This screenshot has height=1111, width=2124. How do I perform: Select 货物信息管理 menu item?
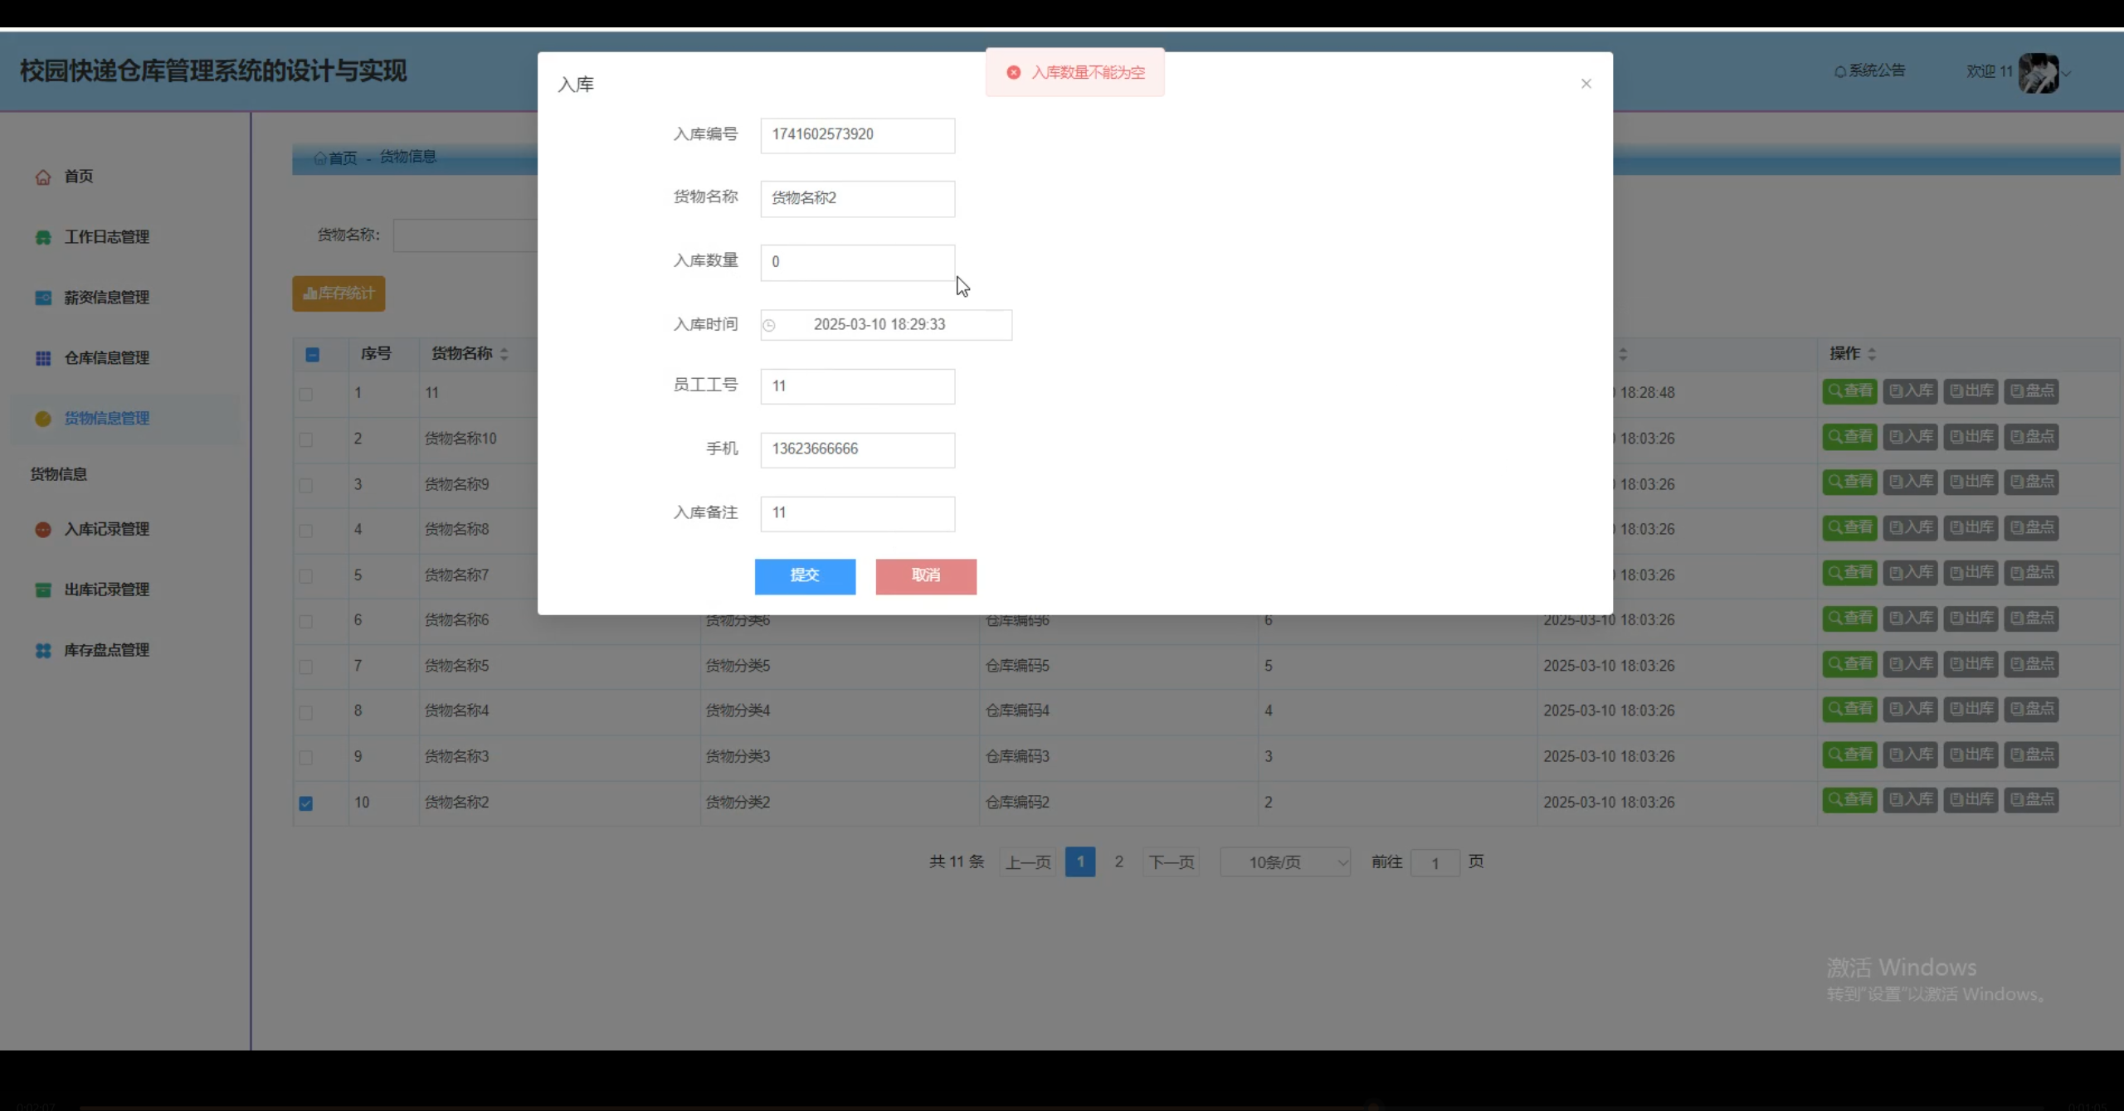(106, 419)
